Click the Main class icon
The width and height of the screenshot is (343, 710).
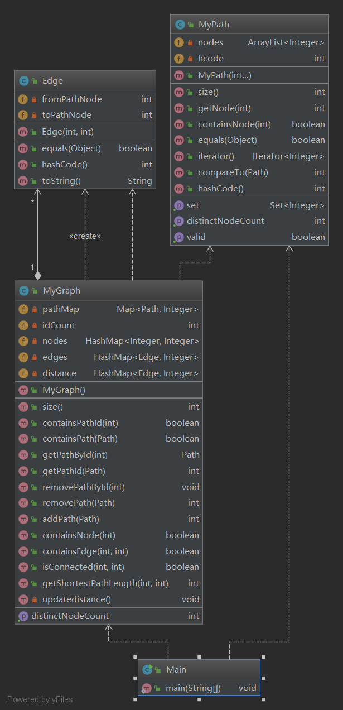pos(147,670)
